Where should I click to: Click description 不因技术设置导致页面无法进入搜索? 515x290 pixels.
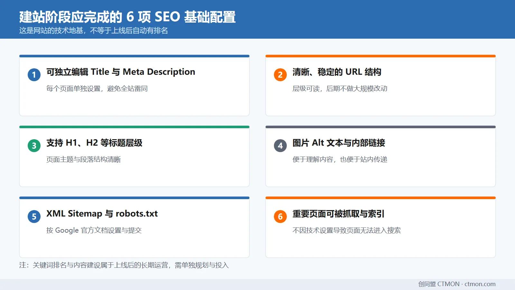click(347, 230)
